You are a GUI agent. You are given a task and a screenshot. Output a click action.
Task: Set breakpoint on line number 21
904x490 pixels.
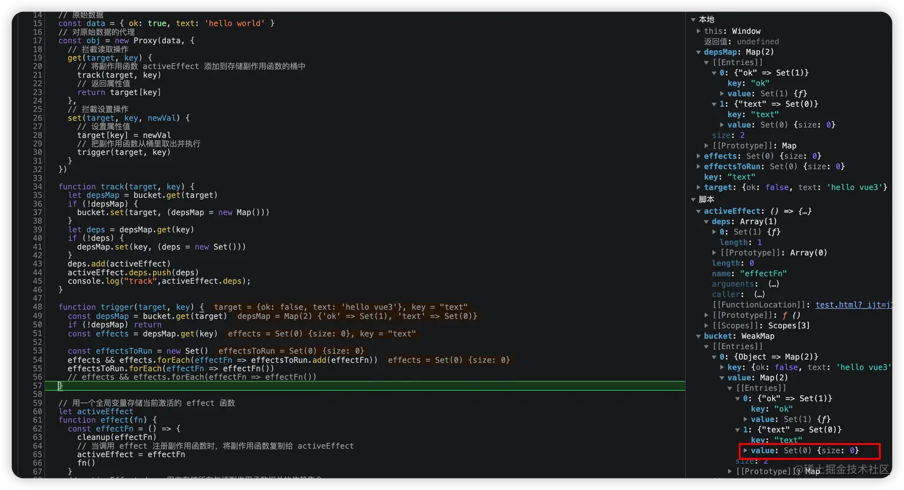click(x=37, y=75)
